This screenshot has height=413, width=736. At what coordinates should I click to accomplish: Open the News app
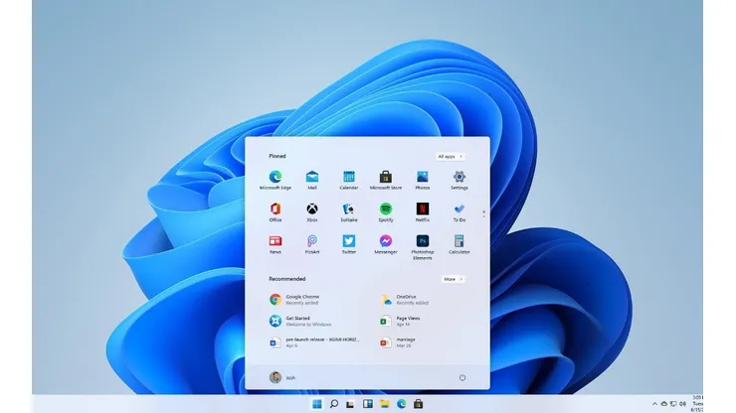tap(276, 244)
